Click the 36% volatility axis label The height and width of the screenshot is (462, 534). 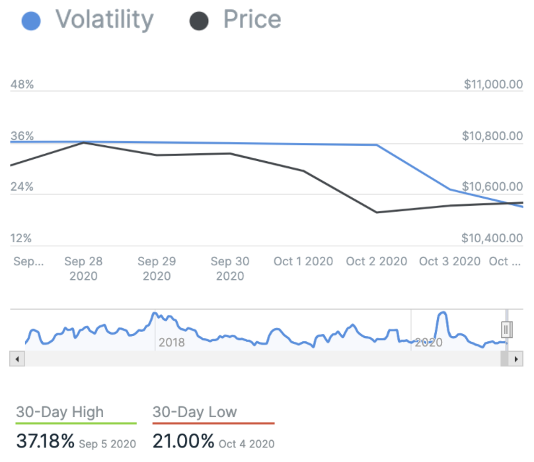click(x=22, y=137)
